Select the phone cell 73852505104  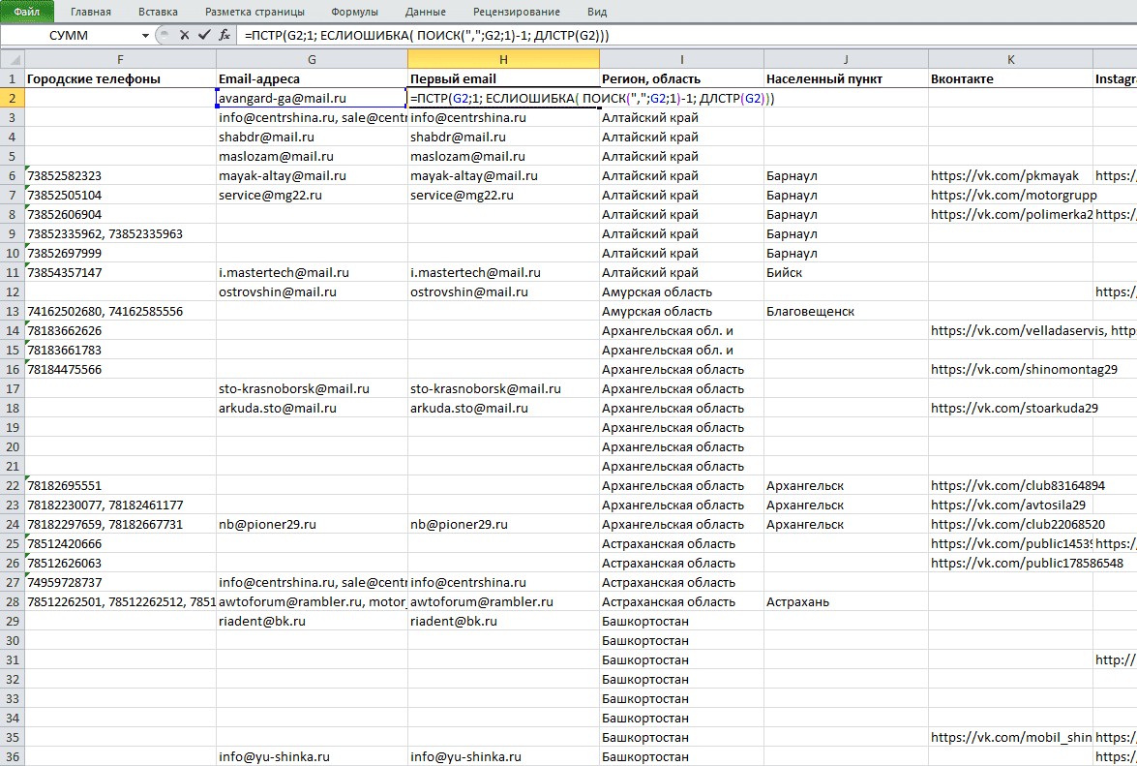pos(120,195)
